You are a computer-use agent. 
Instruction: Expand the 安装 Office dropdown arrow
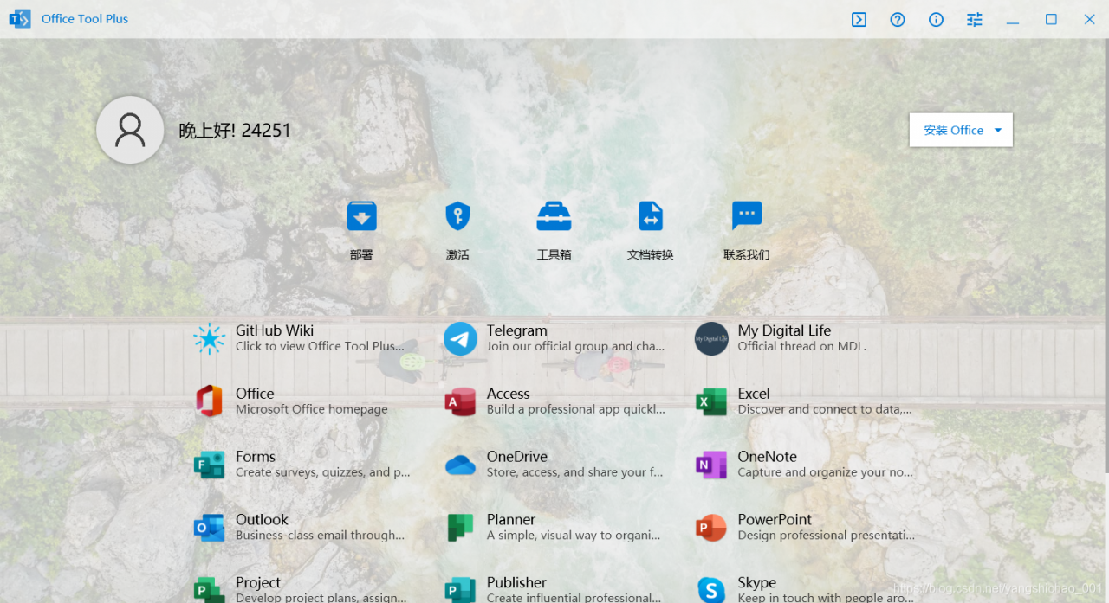pos(997,131)
